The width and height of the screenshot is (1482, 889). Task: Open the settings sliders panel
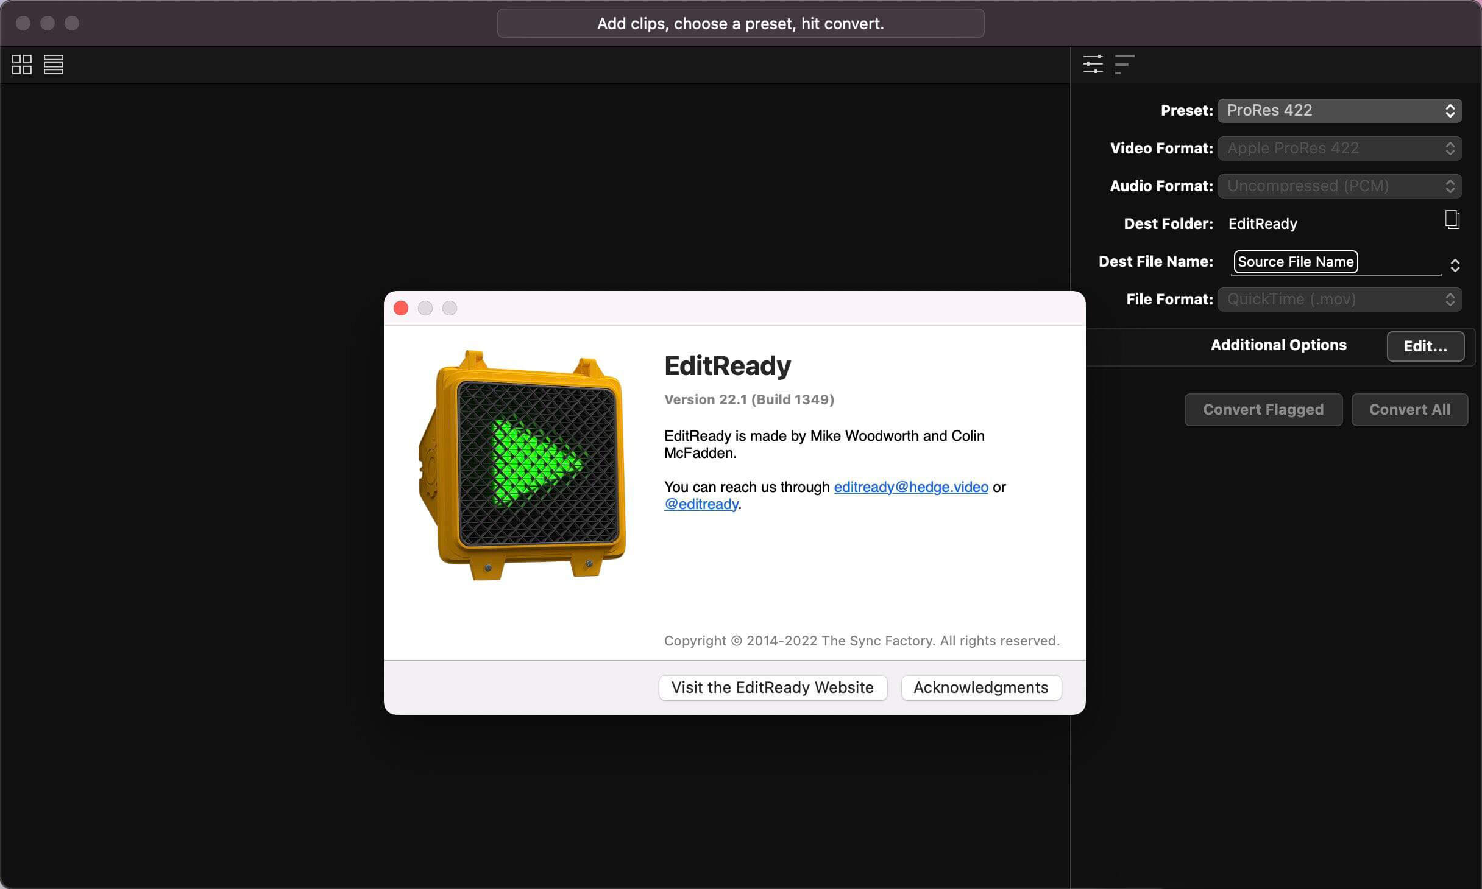point(1093,64)
